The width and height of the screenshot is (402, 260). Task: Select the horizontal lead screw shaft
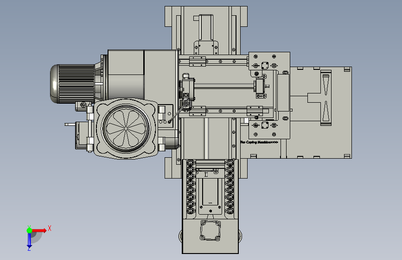(224, 86)
